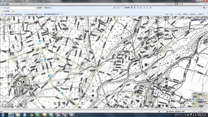Refresh the page with the arrows icon
Image resolution: width=208 pixels, height=117 pixels.
coord(171,4)
